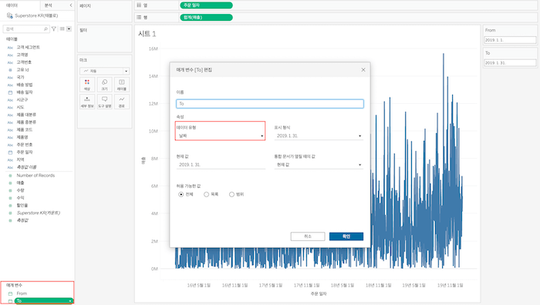Open the To parameter pill dropdown arrow
This screenshot has height=305, width=540.
(x=70, y=301)
